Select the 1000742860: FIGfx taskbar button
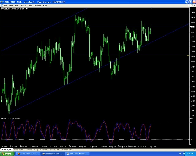This screenshot has height=156, width=196. tap(53, 154)
